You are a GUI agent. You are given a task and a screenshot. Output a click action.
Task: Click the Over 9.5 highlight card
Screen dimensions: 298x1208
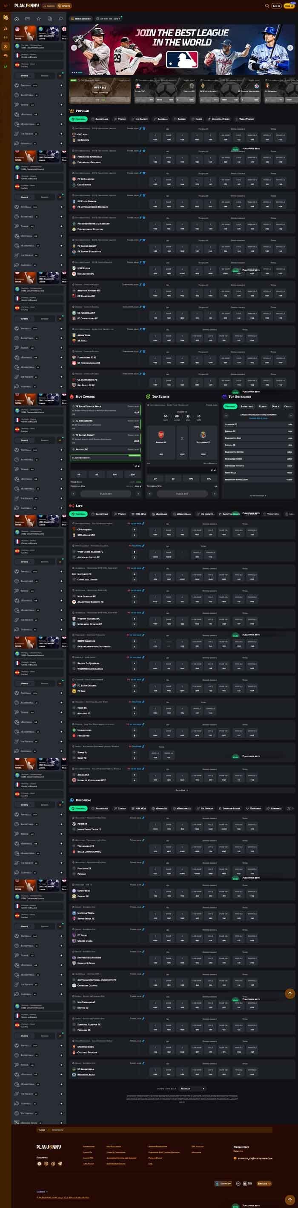point(100,90)
